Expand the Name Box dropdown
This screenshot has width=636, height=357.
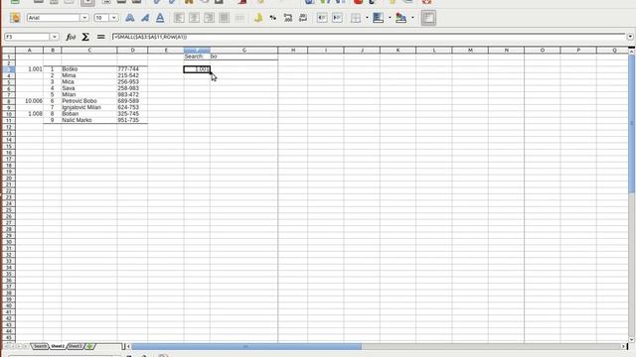pos(55,37)
